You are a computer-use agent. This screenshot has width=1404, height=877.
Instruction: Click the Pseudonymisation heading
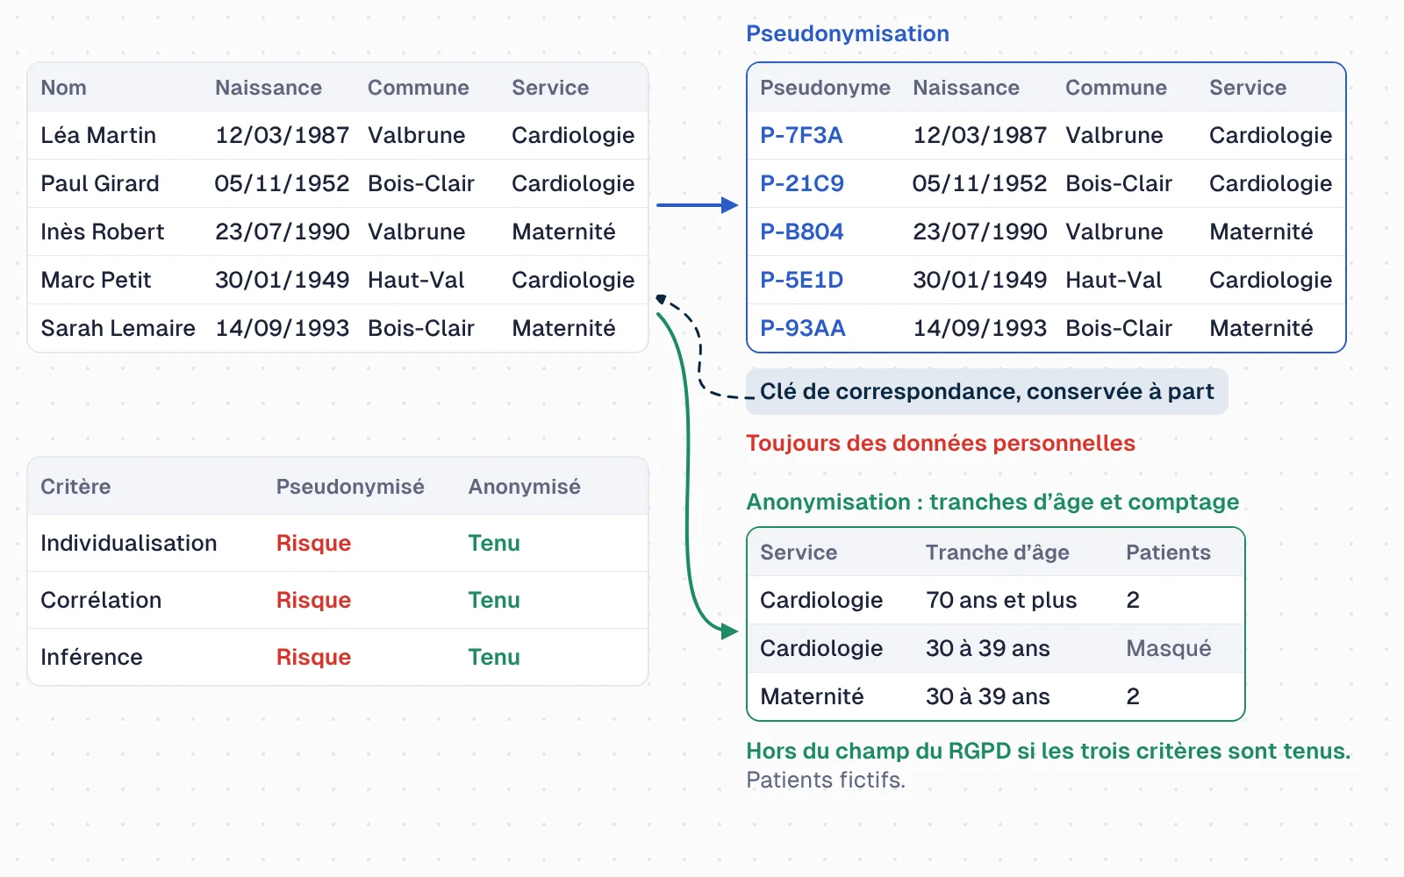[848, 33]
